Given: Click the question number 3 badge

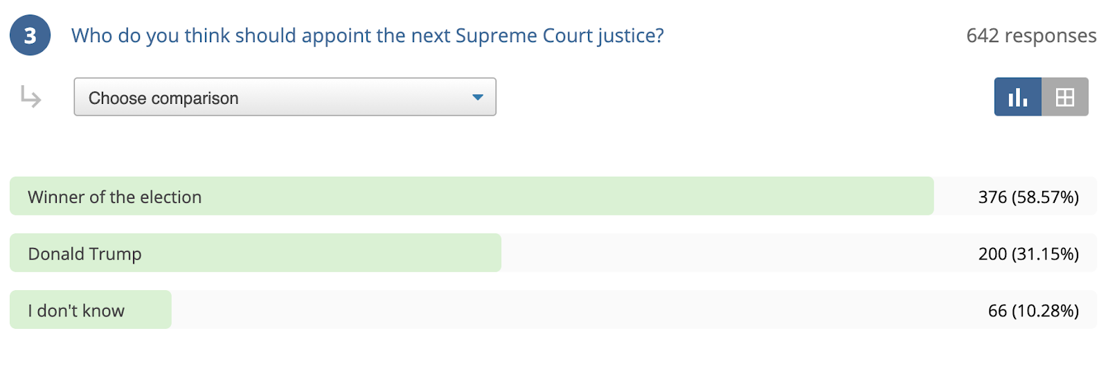Looking at the screenshot, I should [x=30, y=35].
